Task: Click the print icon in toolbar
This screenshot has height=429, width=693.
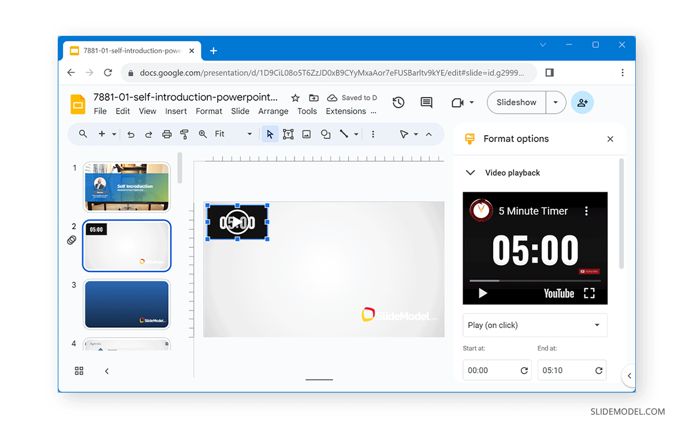Action: [x=167, y=134]
